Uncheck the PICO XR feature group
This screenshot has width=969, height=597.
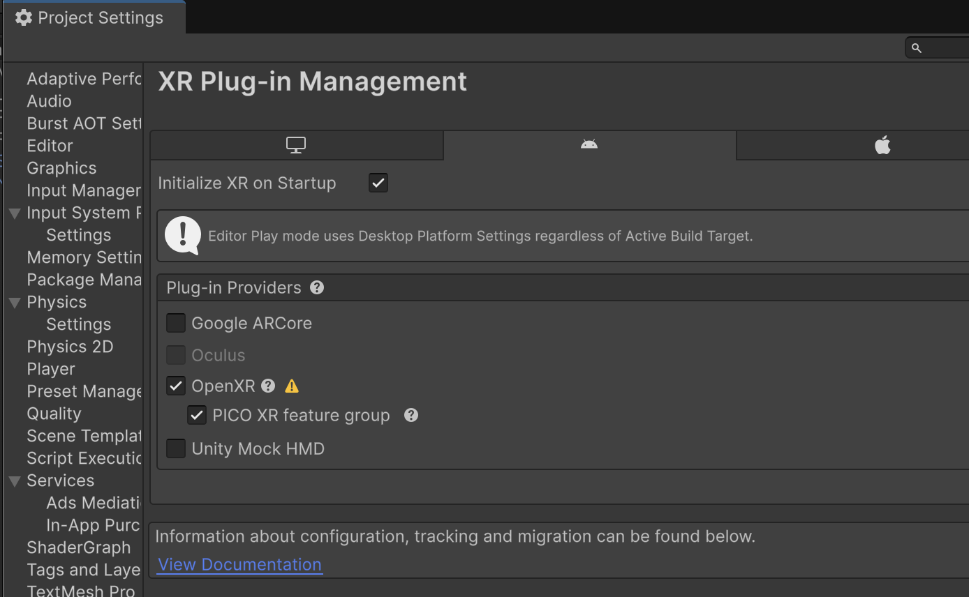(197, 415)
